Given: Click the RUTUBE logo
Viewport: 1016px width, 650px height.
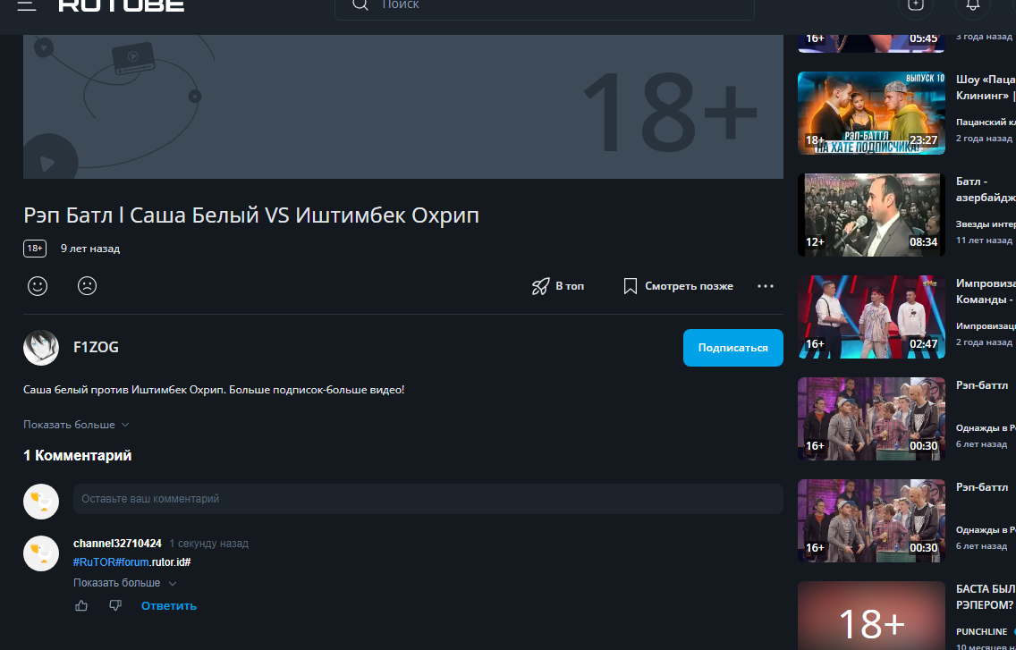Looking at the screenshot, I should [x=122, y=5].
